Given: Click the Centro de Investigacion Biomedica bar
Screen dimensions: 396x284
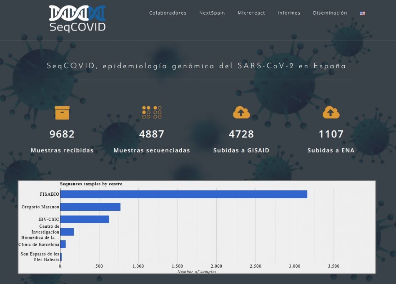Looking at the screenshot, I should (x=67, y=232).
